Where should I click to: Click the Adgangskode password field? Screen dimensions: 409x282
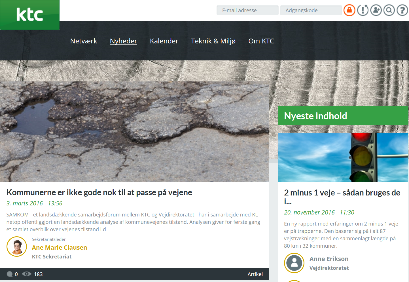[x=311, y=10]
